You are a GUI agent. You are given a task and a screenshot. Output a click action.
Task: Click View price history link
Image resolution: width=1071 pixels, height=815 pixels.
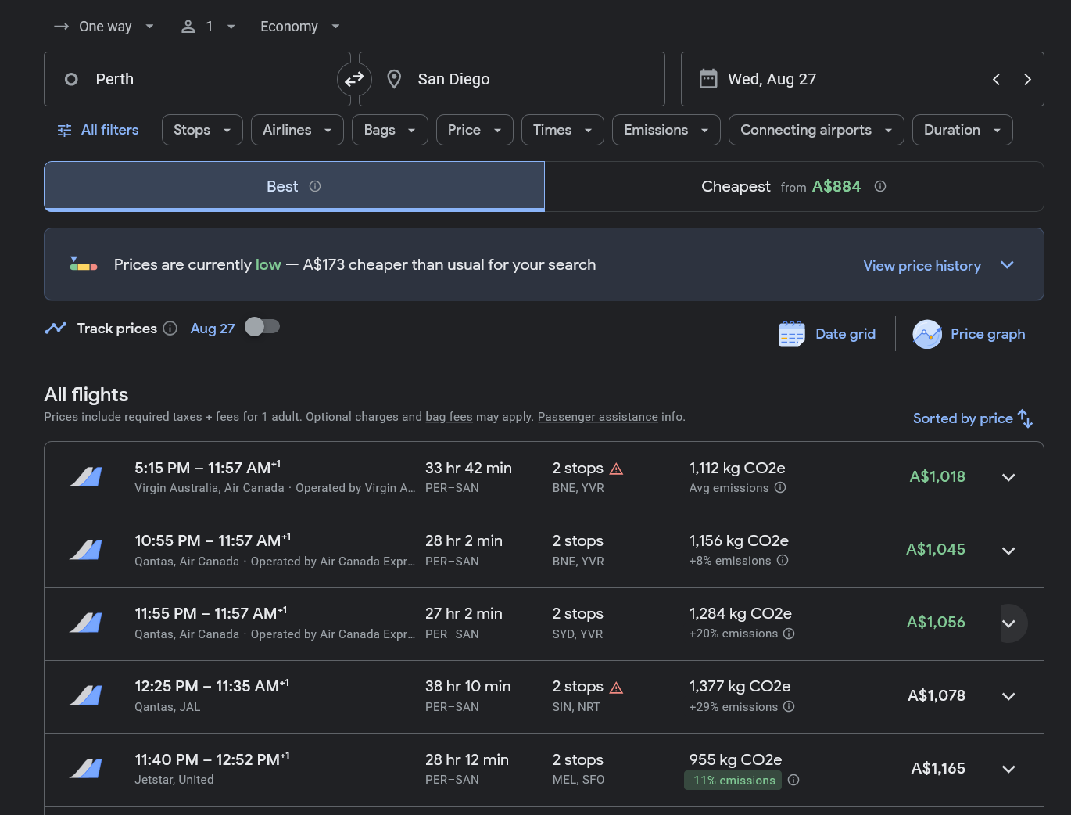pyautogui.click(x=922, y=266)
